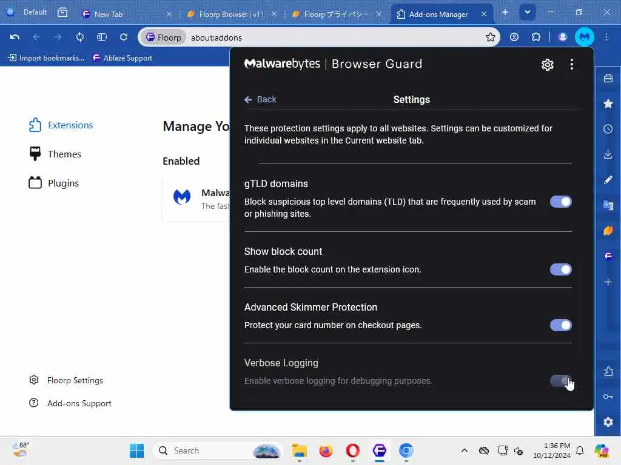Click the undo close tab icon
The width and height of the screenshot is (621, 465).
click(x=15, y=37)
